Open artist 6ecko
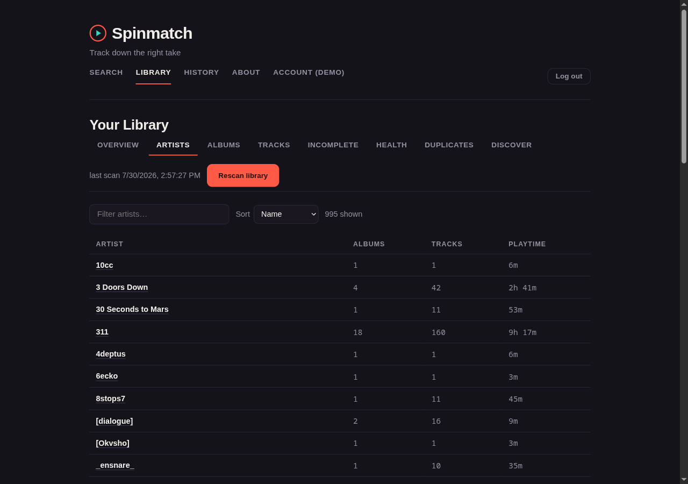Screen dimensions: 688x484 click(x=107, y=376)
